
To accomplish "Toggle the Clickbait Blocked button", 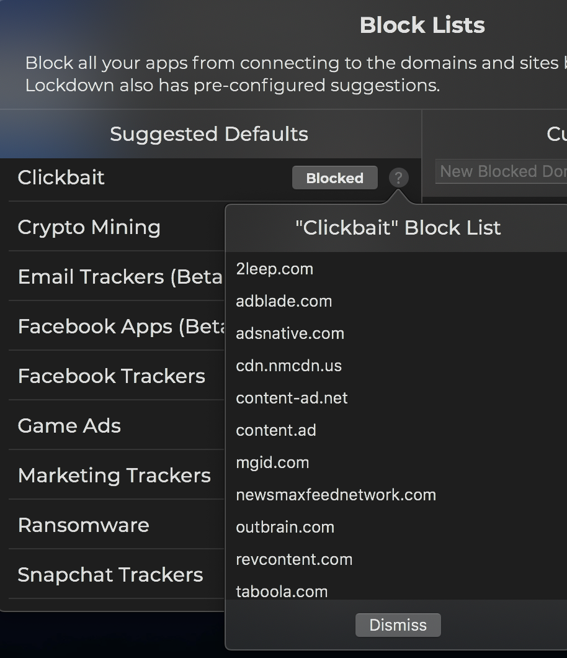I will point(334,178).
